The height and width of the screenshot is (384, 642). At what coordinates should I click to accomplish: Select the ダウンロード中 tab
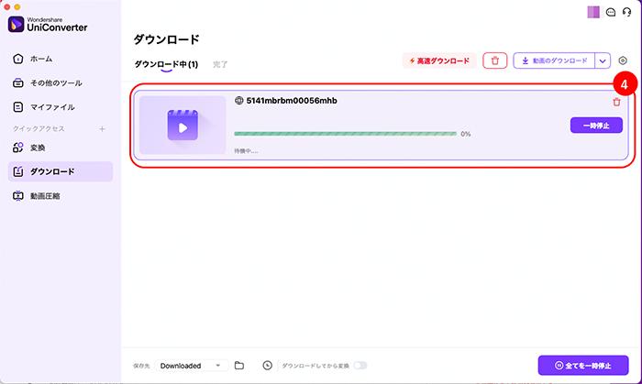166,64
